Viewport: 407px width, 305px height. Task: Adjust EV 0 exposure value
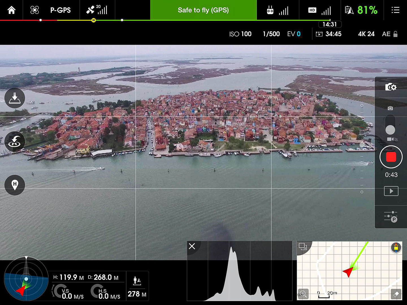point(294,34)
